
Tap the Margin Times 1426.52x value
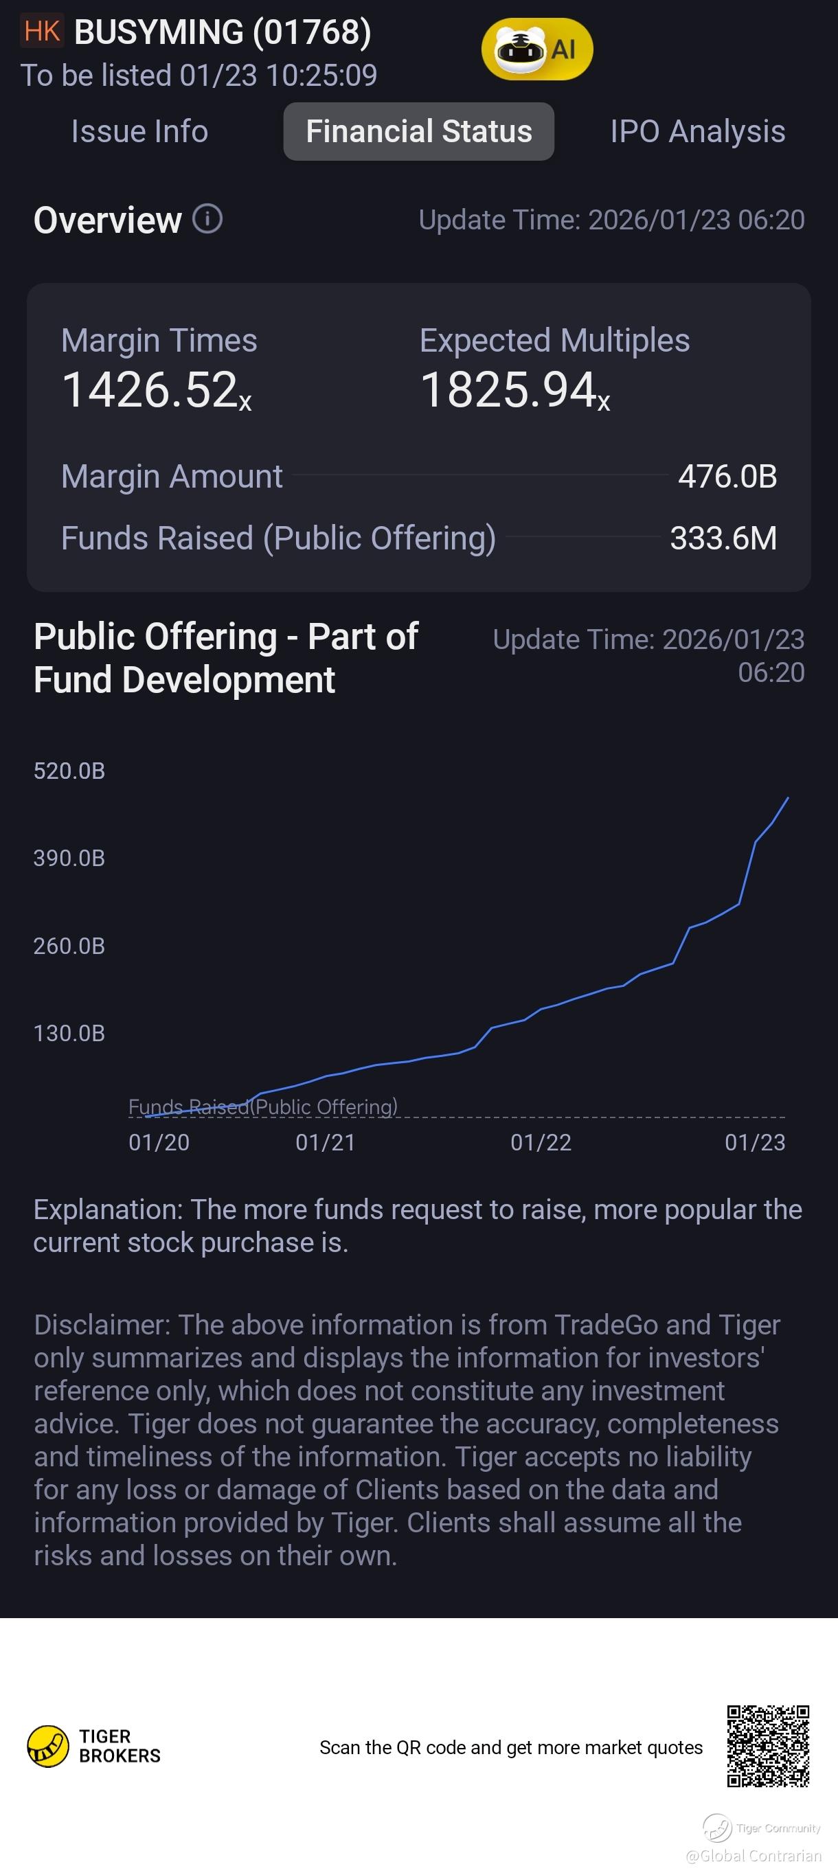click(x=157, y=389)
